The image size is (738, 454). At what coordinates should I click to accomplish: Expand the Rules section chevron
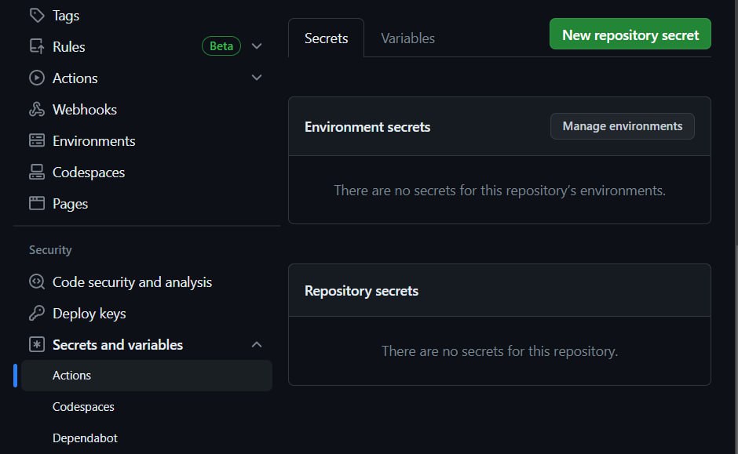[x=257, y=47]
